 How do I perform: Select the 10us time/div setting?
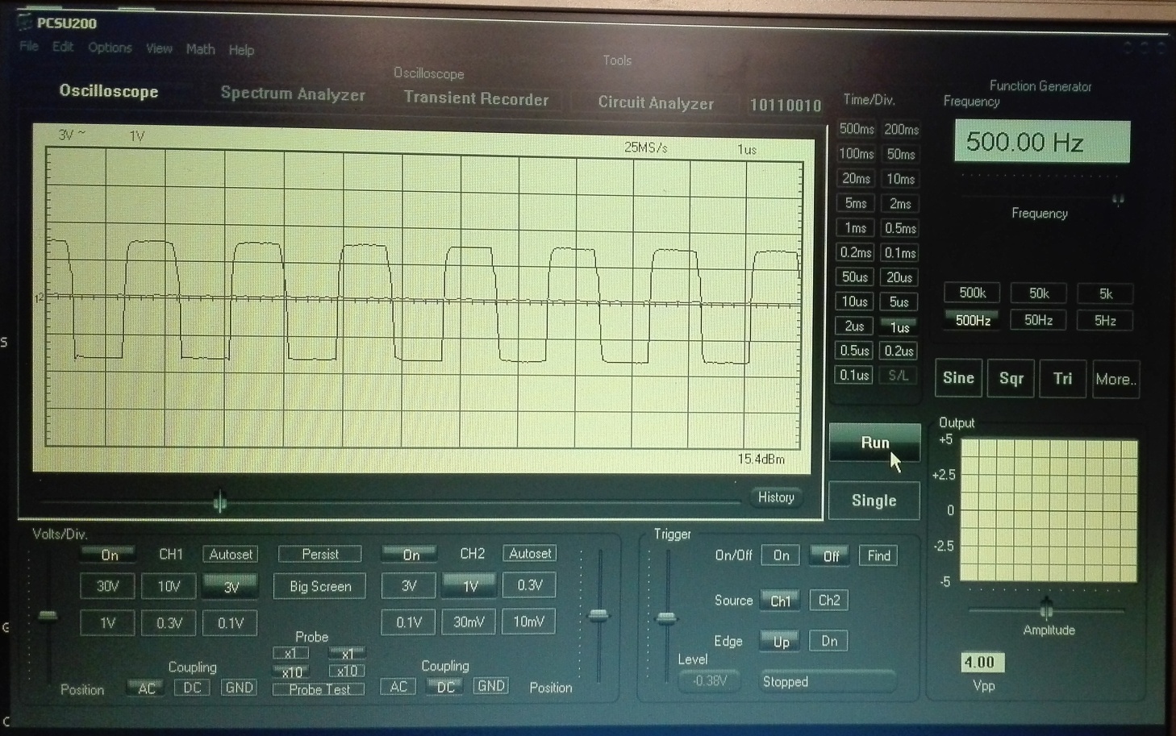pyautogui.click(x=854, y=301)
